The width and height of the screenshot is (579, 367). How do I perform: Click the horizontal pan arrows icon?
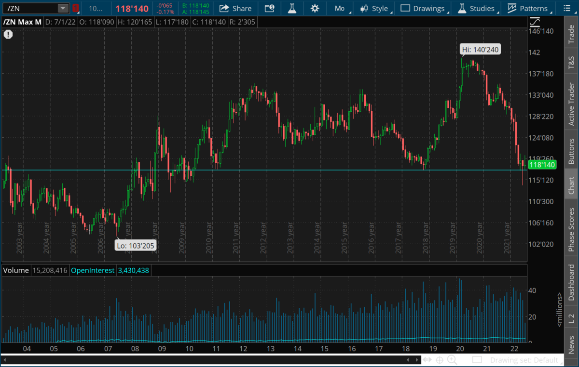(x=427, y=359)
